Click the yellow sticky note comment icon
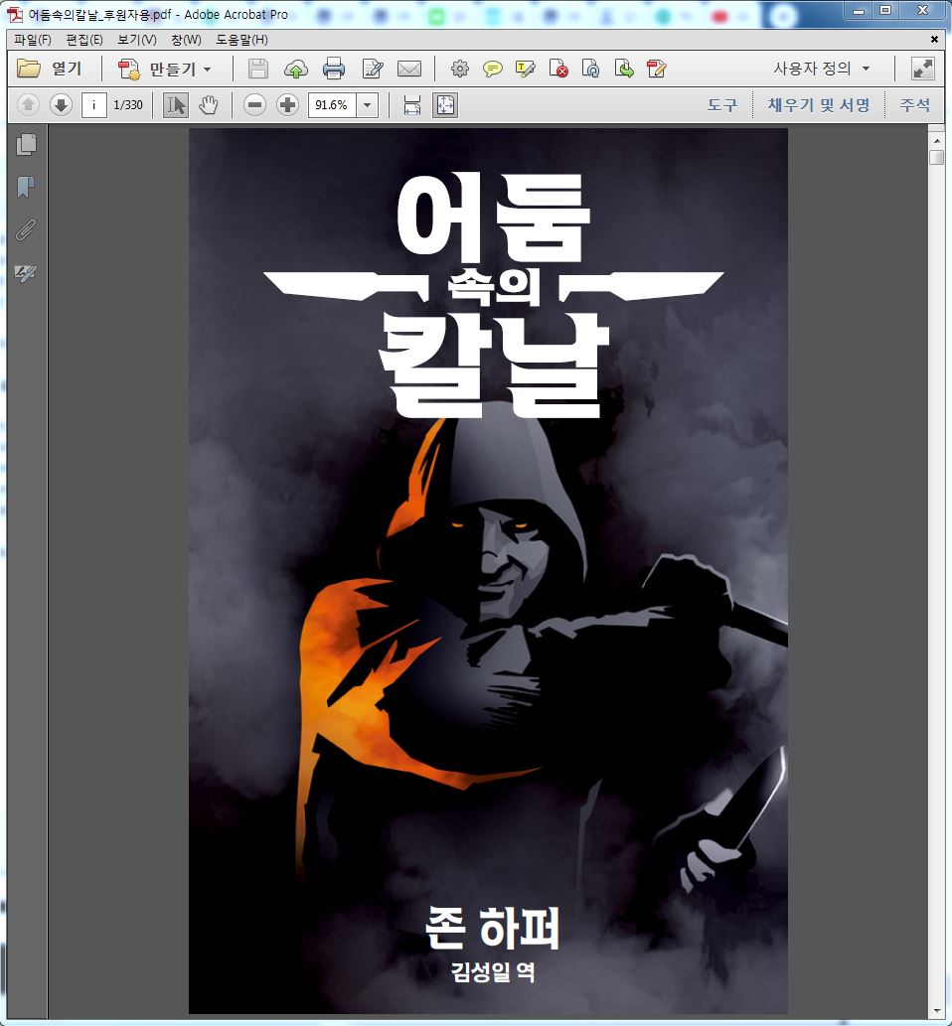 click(x=492, y=69)
